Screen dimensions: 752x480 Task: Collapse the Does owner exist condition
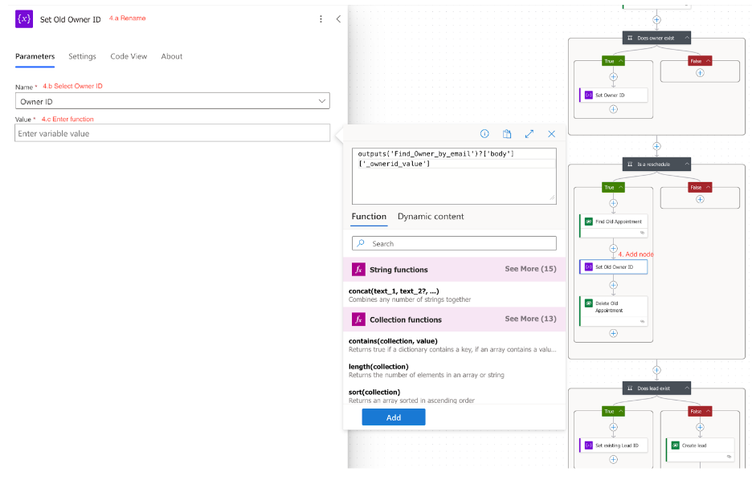pos(687,38)
